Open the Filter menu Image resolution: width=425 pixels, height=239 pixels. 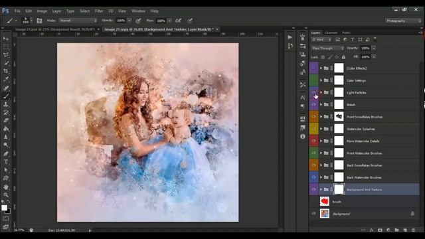(99, 11)
